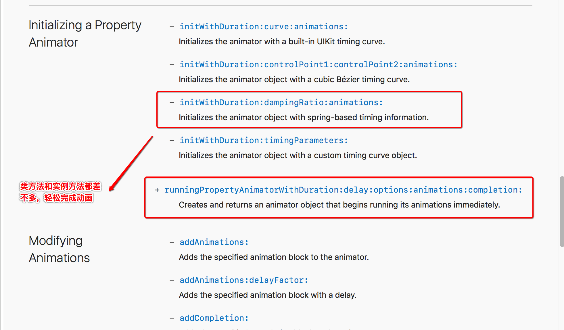Open initWithDuration:timingParameters: documentation

point(264,140)
